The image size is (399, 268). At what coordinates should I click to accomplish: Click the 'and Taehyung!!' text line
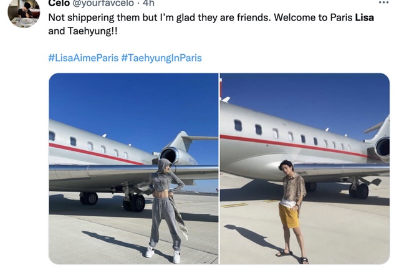tap(83, 31)
